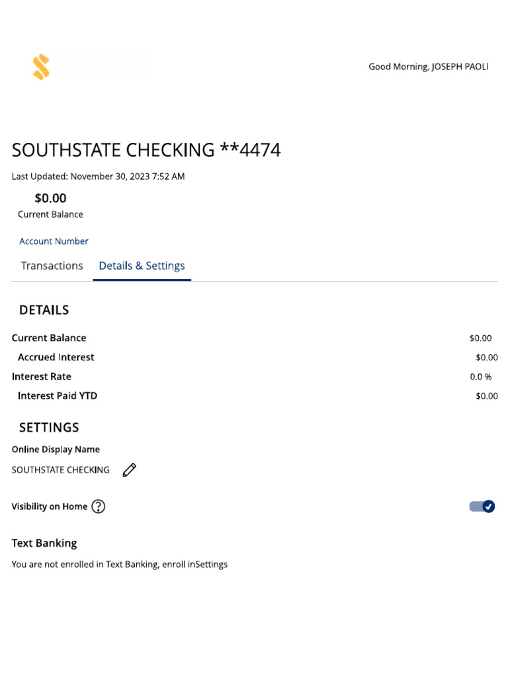The height and width of the screenshot is (677, 508).
Task: Click the 0.0 % interest rate value
Action: pyautogui.click(x=481, y=376)
